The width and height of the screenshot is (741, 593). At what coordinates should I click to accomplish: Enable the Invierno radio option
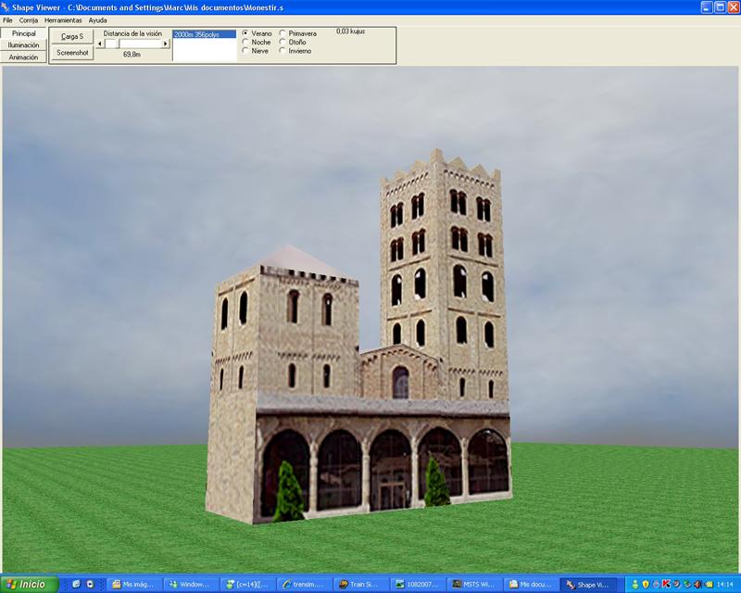pos(283,51)
